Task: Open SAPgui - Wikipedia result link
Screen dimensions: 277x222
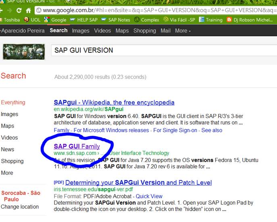Action: (x=114, y=102)
